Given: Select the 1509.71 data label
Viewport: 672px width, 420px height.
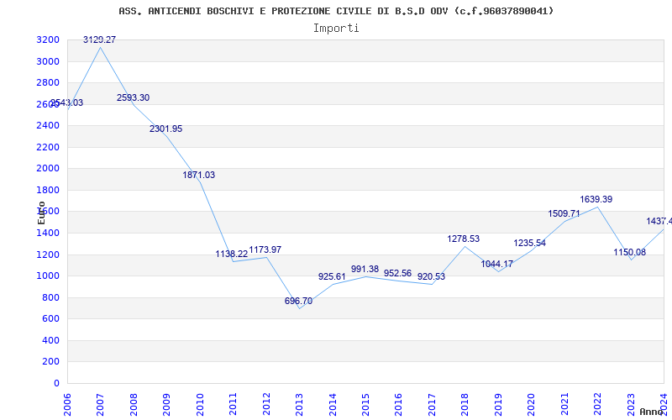Looking at the screenshot, I should [x=564, y=214].
